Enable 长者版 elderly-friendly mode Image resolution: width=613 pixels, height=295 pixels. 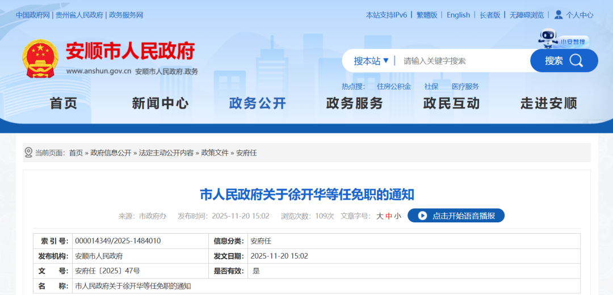(x=489, y=15)
